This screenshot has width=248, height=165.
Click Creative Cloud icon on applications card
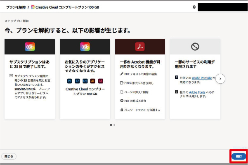(x=85, y=47)
